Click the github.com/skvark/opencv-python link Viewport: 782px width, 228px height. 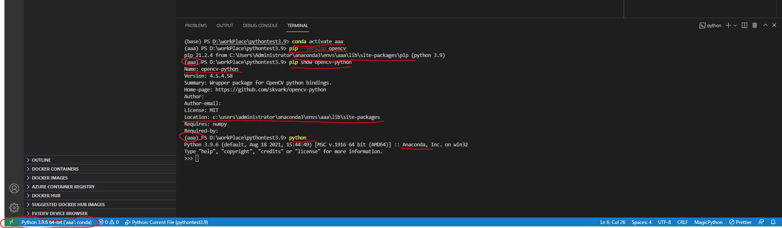pyautogui.click(x=271, y=90)
